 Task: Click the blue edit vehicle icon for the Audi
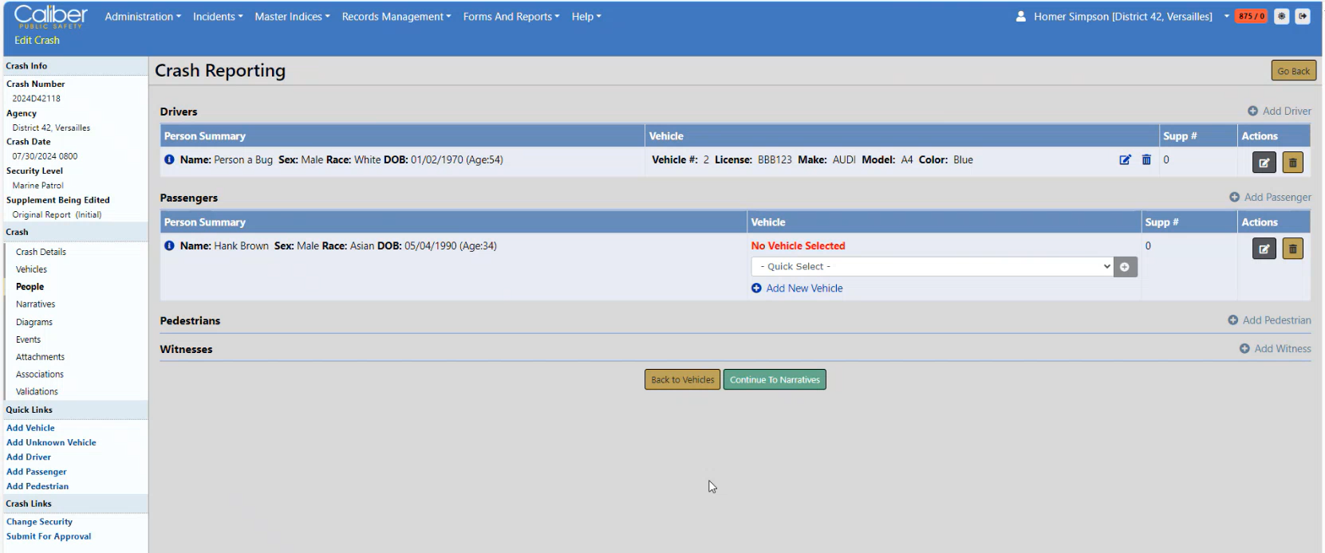pos(1125,160)
